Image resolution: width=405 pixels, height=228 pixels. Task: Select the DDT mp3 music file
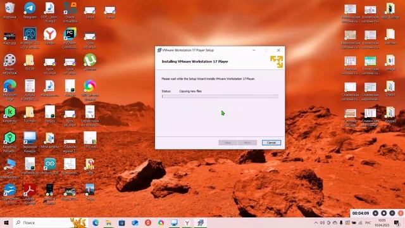49,12
